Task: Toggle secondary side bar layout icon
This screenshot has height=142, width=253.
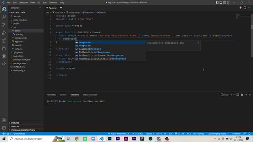Action: point(225,3)
